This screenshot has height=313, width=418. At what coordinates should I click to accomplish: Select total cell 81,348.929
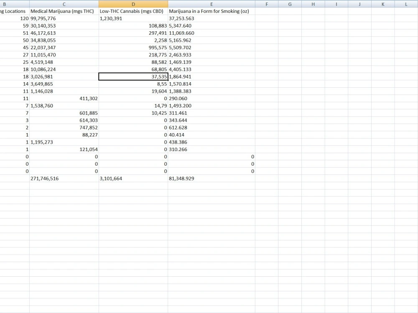pyautogui.click(x=212, y=178)
